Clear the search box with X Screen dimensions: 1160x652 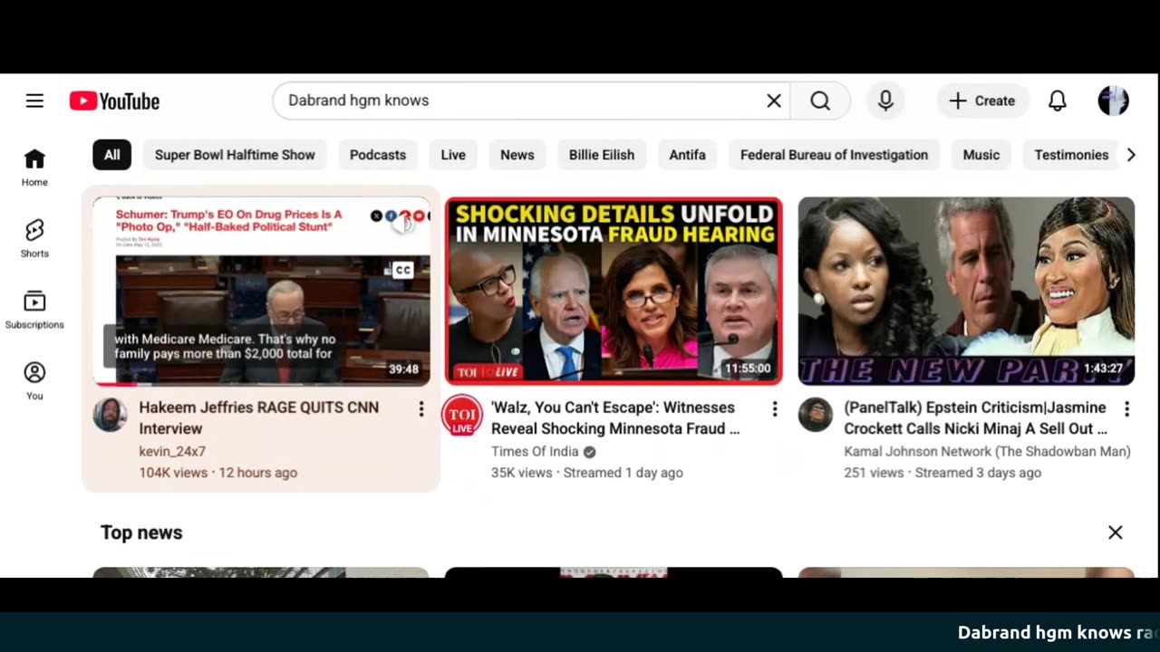tap(774, 101)
